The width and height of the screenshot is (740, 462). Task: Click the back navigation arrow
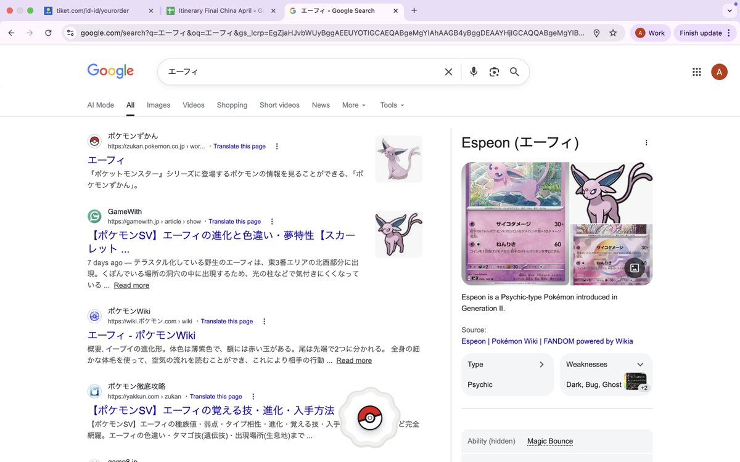[11, 33]
